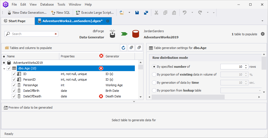Image resolution: width=268 pixels, height=138 pixels.
Task: Uncheck the DateOfDeath column checkbox
Action: pyautogui.click(x=14, y=96)
